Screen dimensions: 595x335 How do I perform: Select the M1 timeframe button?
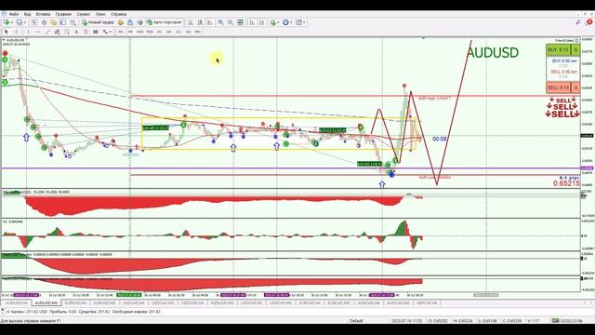(x=121, y=32)
